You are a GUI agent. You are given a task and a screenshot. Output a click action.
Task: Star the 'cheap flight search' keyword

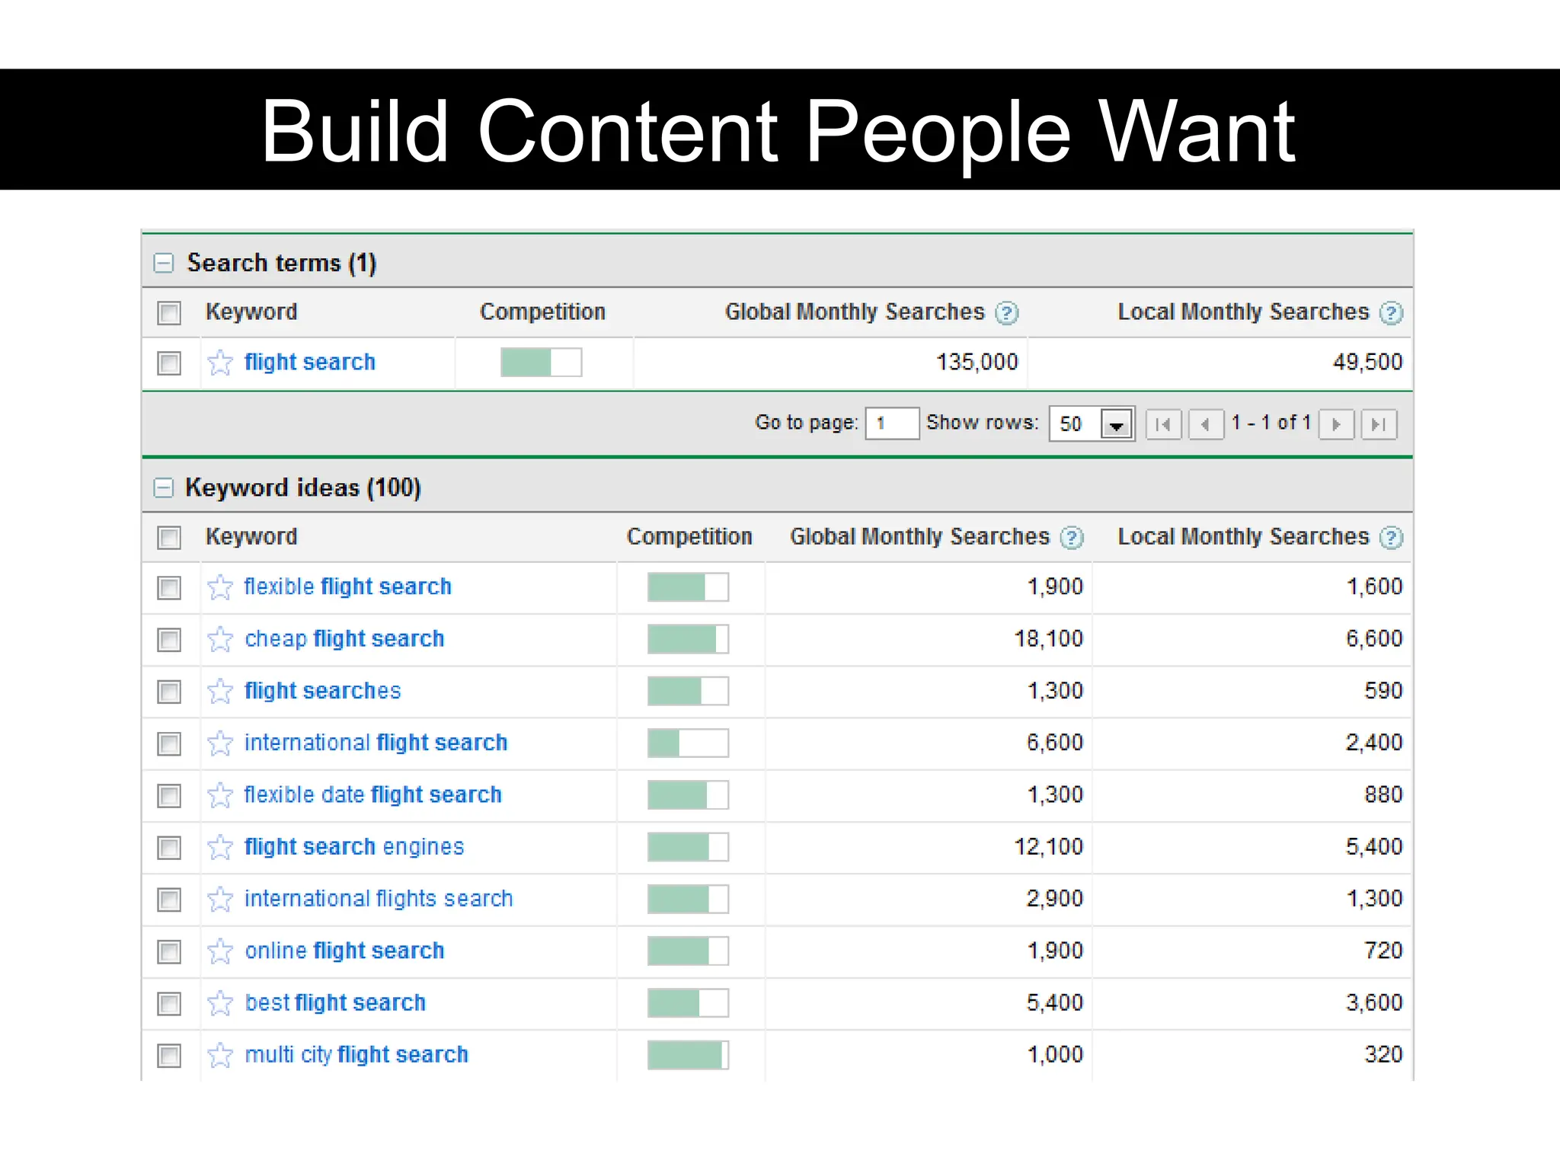point(220,639)
